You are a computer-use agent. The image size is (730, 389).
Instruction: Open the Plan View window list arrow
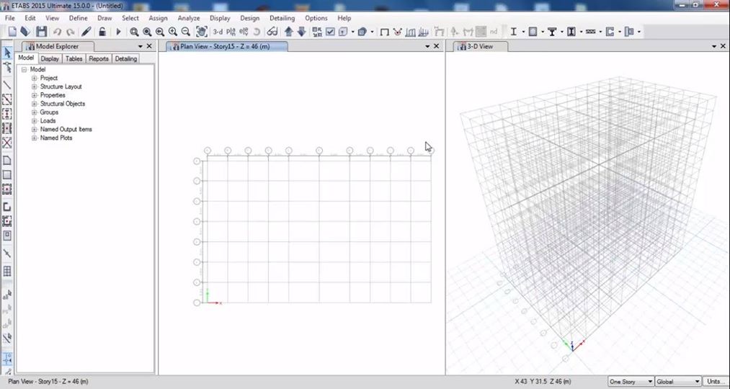coord(427,47)
